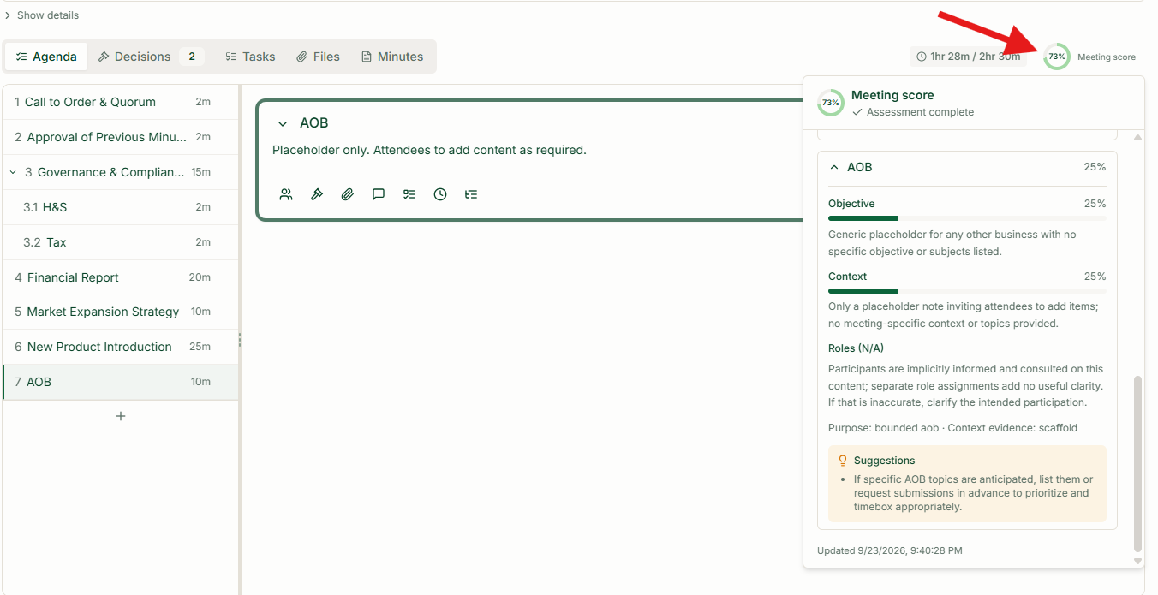Collapse Governance & Compliance agenda item
The image size is (1158, 595).
(x=13, y=172)
